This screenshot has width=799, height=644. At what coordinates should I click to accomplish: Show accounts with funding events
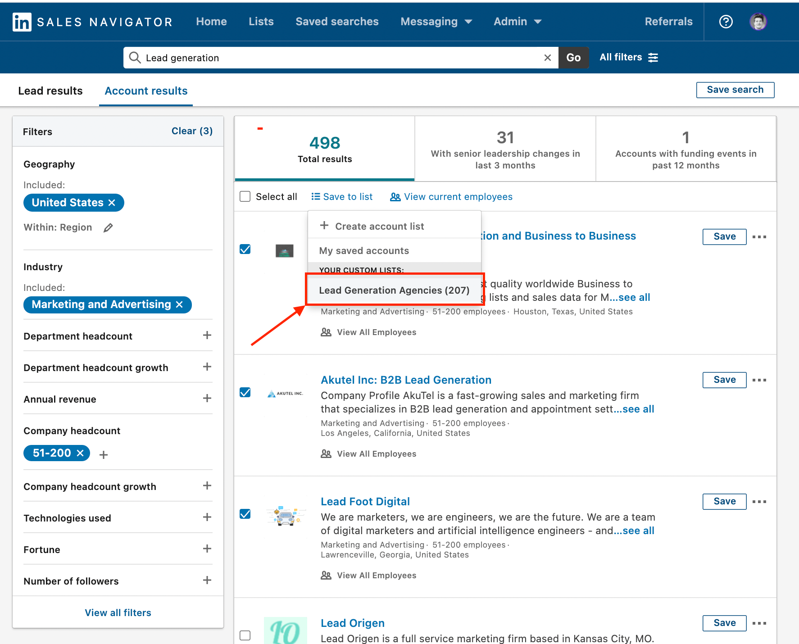coord(686,149)
